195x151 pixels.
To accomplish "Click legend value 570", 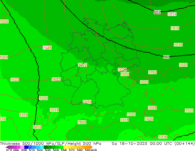I will point(72,150).
